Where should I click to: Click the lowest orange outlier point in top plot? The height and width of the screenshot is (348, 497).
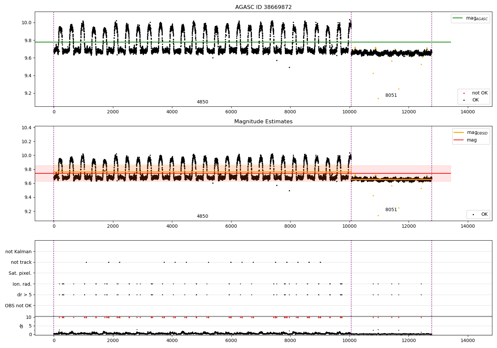pyautogui.click(x=378, y=98)
